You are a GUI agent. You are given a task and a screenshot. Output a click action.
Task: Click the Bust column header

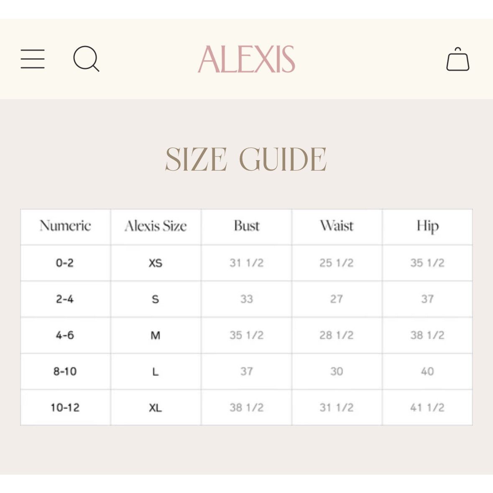[247, 226]
